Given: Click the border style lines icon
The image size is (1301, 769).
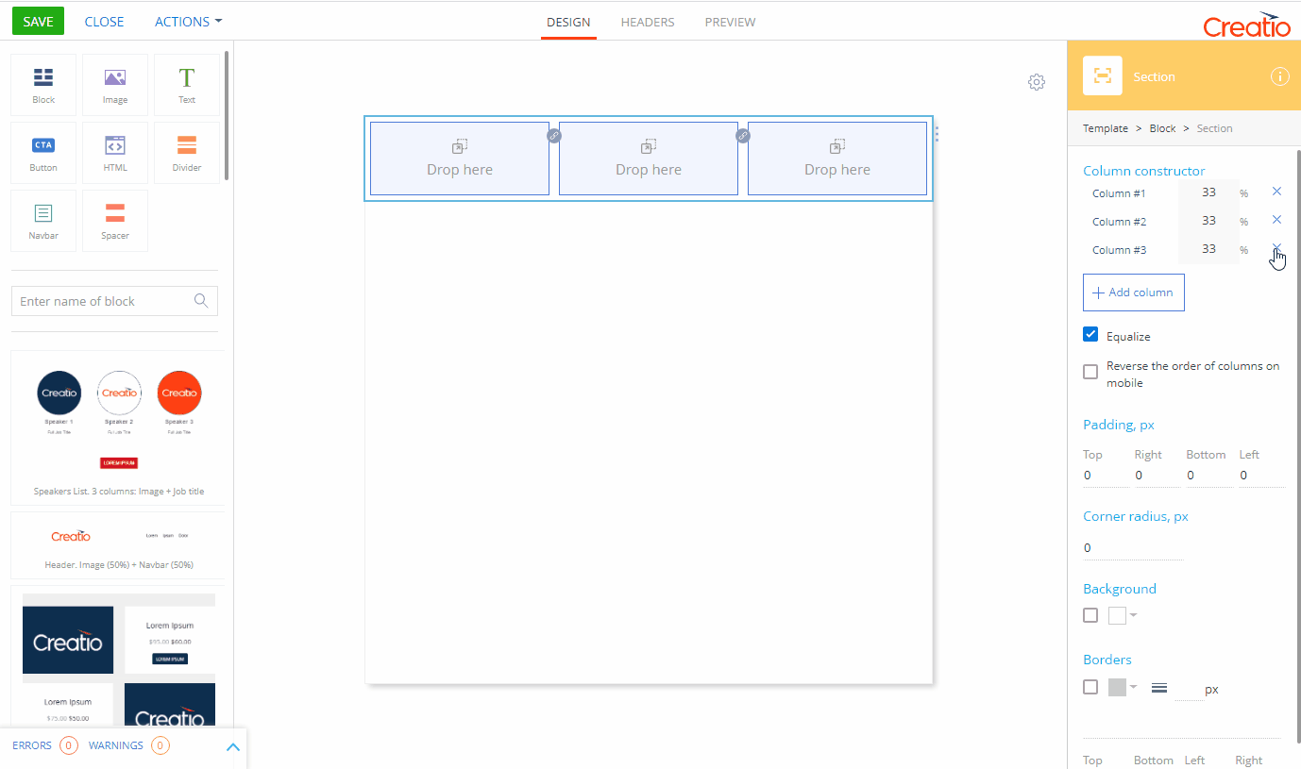Looking at the screenshot, I should (x=1159, y=689).
